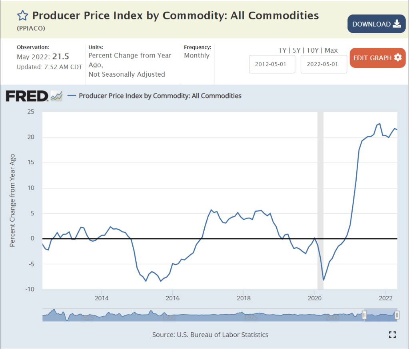Click the blue legend line marker
The width and height of the screenshot is (409, 349).
(x=72, y=96)
